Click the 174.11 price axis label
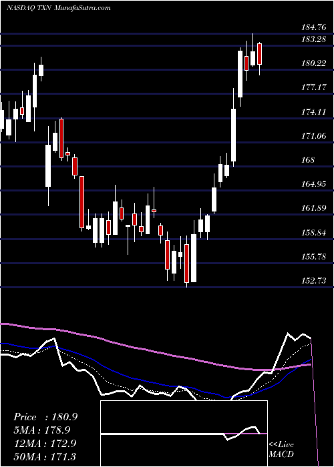Image resolution: width=334 pixels, height=467 pixels. (314, 111)
